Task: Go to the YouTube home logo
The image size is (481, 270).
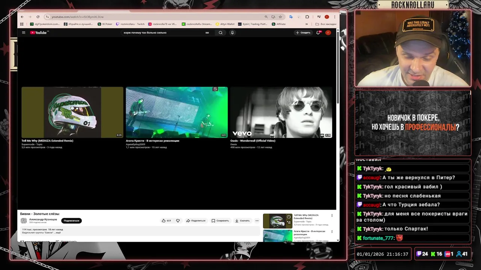Action: (x=39, y=33)
